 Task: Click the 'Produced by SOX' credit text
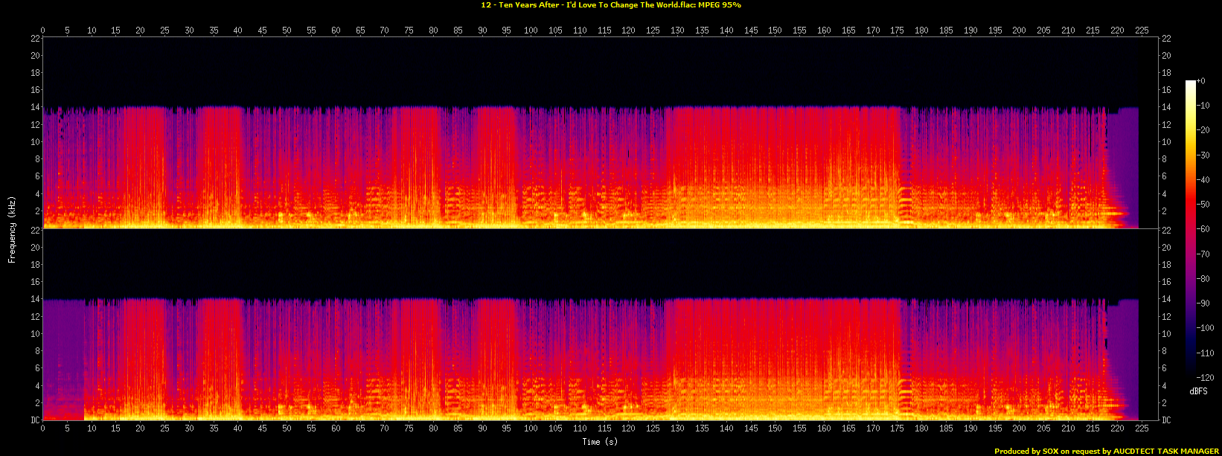click(x=1107, y=451)
